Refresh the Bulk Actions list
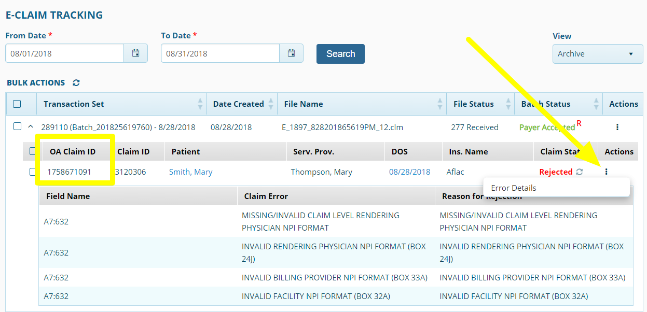Image resolution: width=647 pixels, height=312 pixels. tap(76, 83)
